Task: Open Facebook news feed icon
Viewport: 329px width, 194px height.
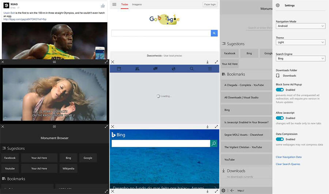Action: tap(119, 69)
